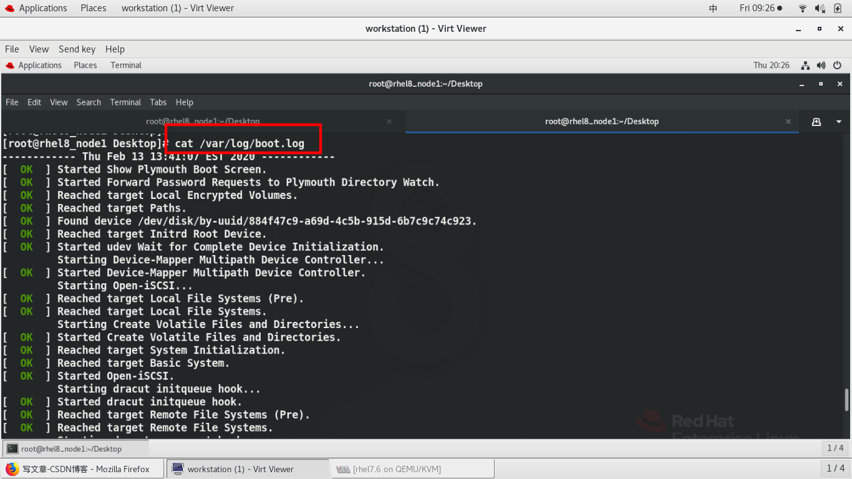Click the terminal scrollbar handle
The height and width of the screenshot is (479, 852).
846,400
